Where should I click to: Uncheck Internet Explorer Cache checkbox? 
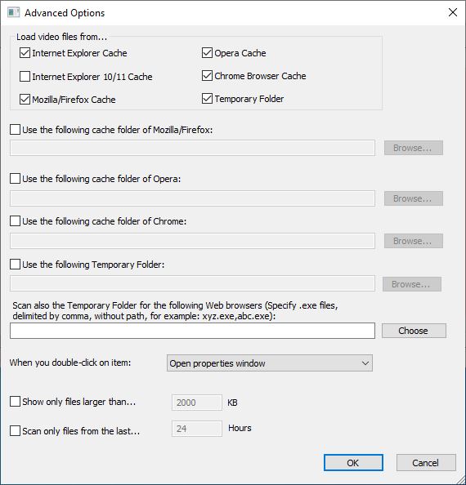25,53
